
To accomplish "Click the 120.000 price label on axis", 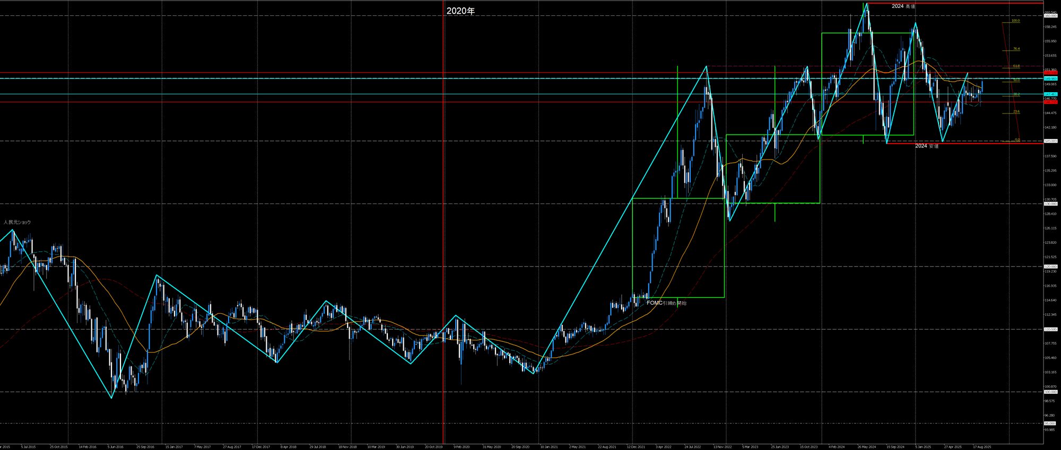I will pyautogui.click(x=1050, y=267).
